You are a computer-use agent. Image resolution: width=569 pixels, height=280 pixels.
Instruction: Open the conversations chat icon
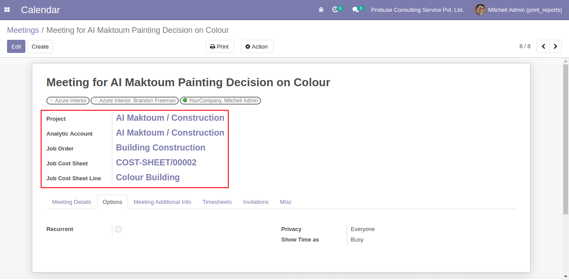click(x=356, y=10)
